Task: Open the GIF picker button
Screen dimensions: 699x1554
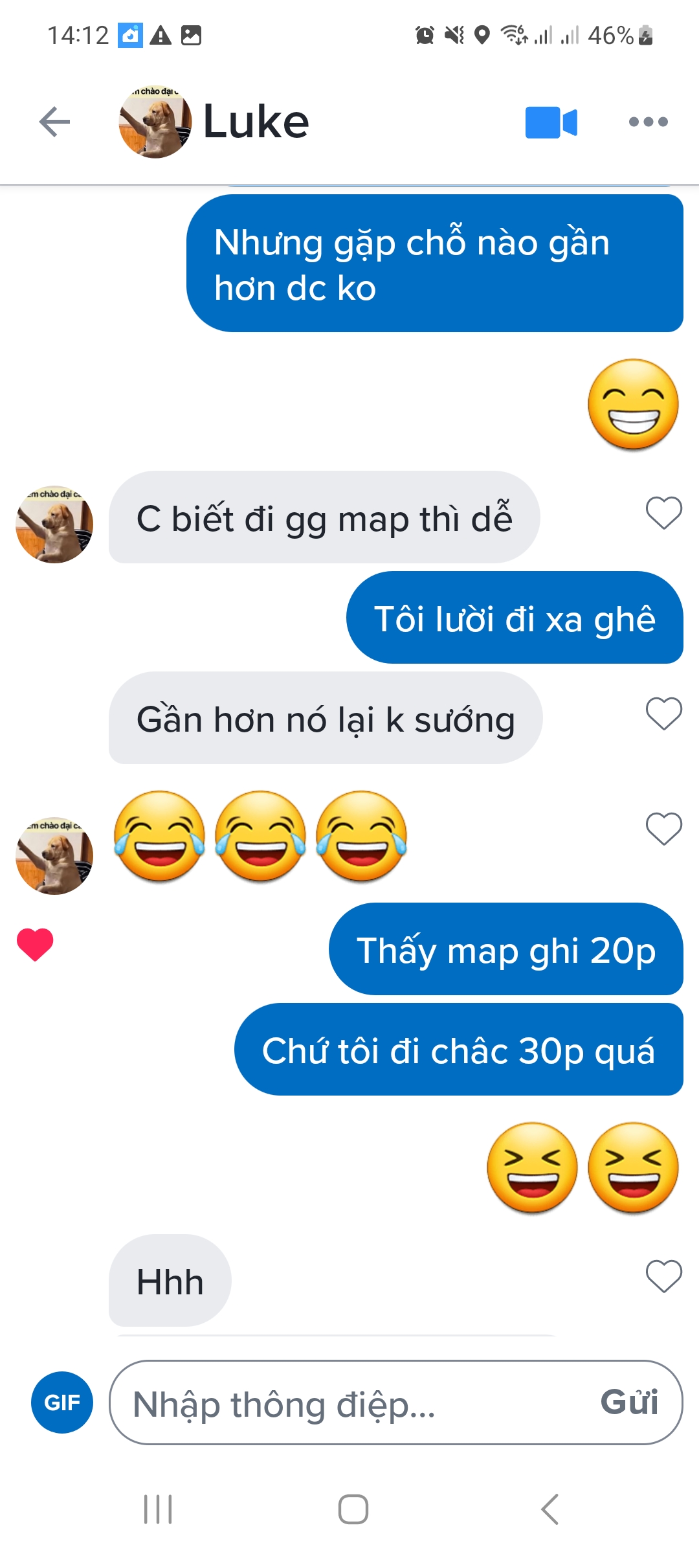Action: tap(62, 1402)
